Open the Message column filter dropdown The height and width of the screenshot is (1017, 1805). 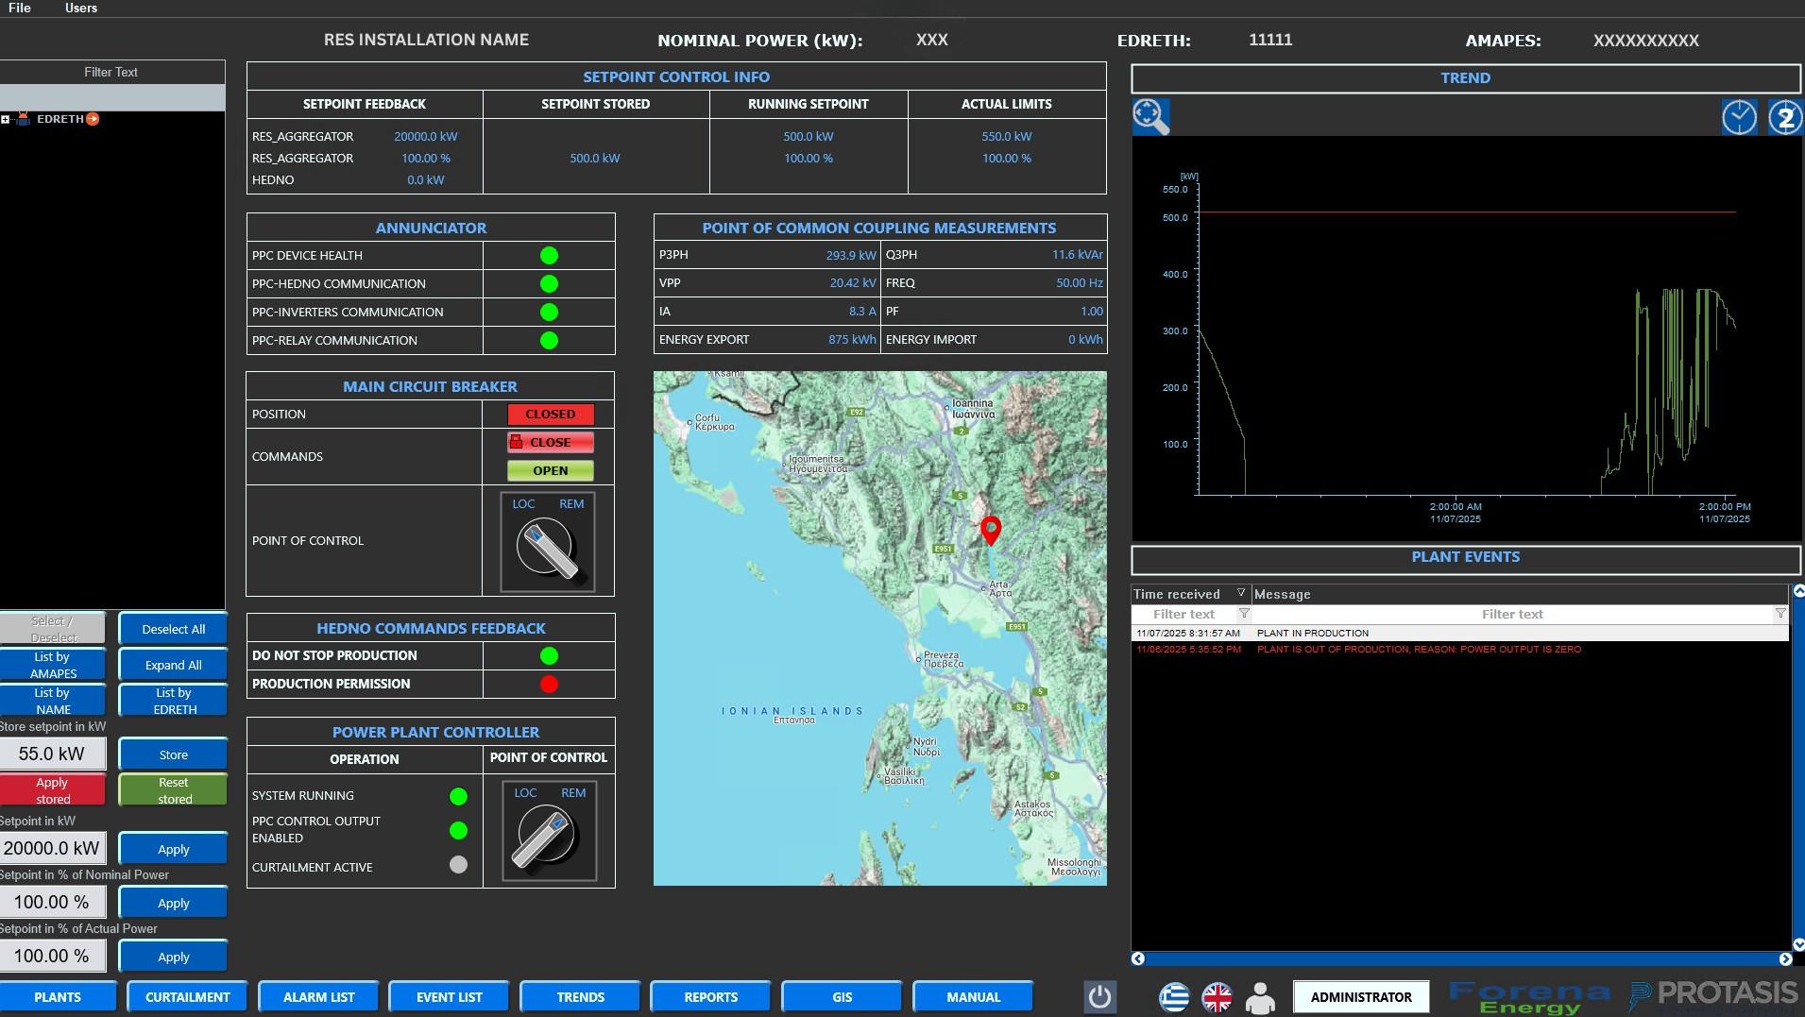coord(1780,614)
